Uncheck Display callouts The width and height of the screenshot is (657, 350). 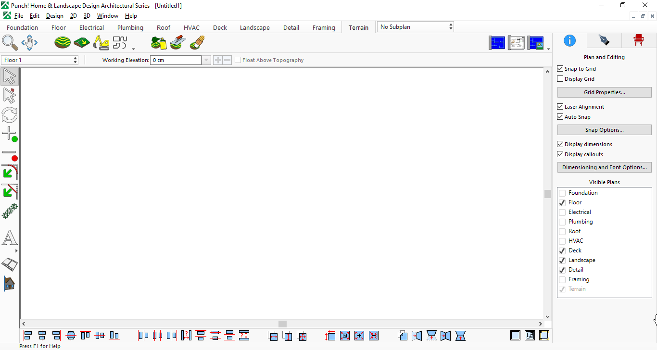tap(560, 154)
